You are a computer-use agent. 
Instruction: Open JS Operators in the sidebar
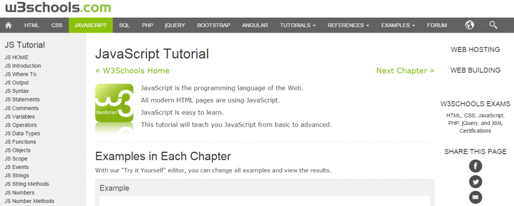(x=21, y=125)
